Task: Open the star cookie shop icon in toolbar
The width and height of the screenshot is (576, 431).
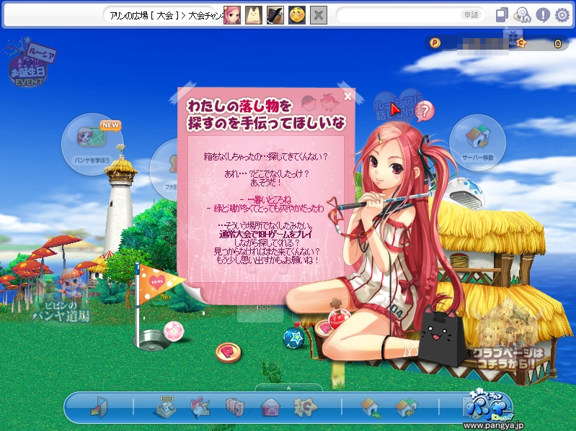Action: click(x=305, y=407)
